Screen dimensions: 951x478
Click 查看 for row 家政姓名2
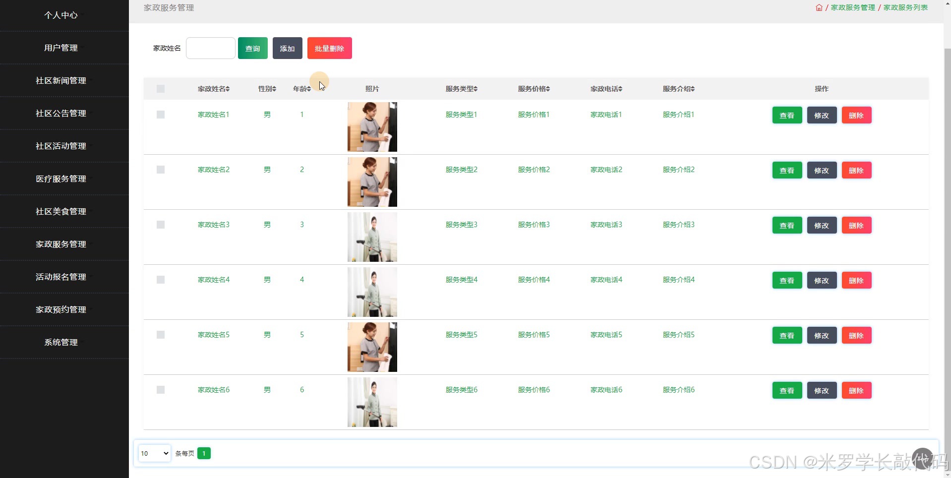coord(787,170)
